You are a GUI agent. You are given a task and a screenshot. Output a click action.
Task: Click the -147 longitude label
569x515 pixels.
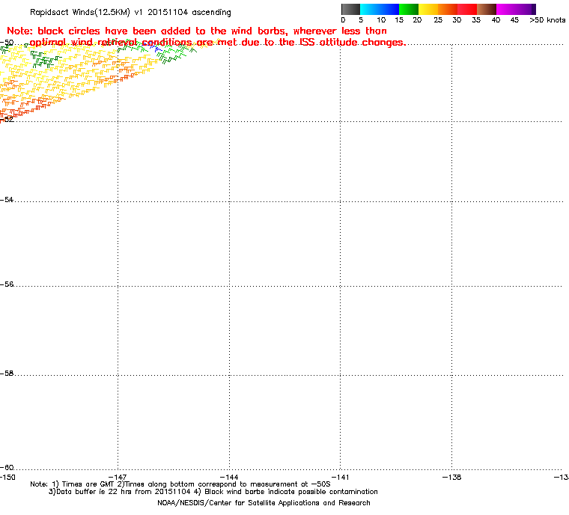[x=118, y=478]
